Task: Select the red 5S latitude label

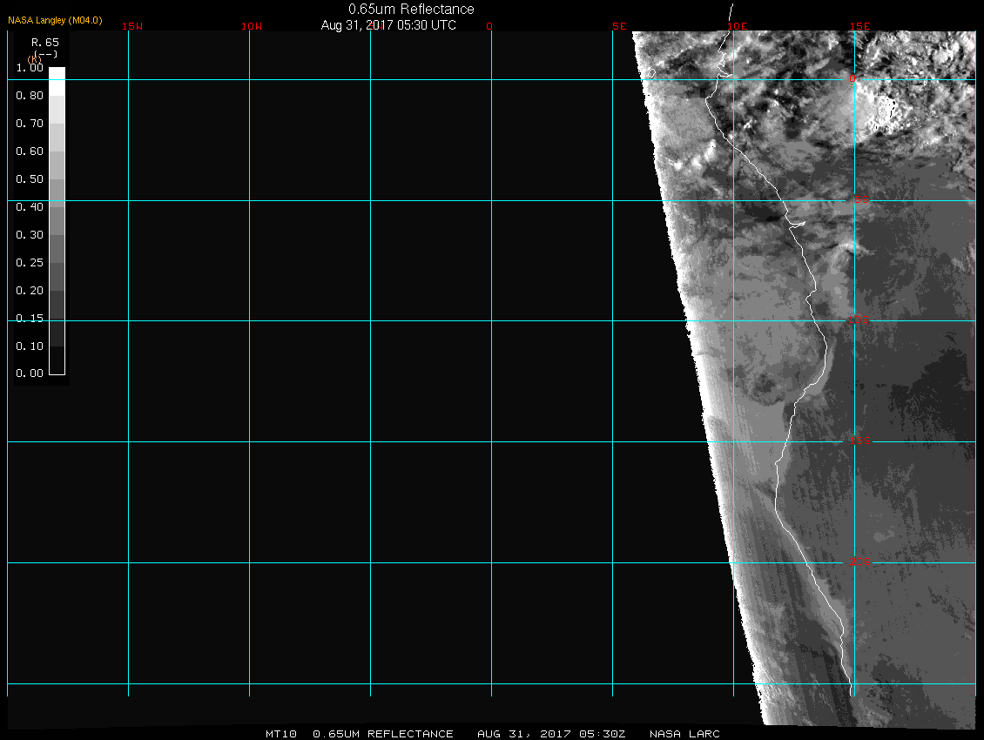Action: [x=860, y=200]
